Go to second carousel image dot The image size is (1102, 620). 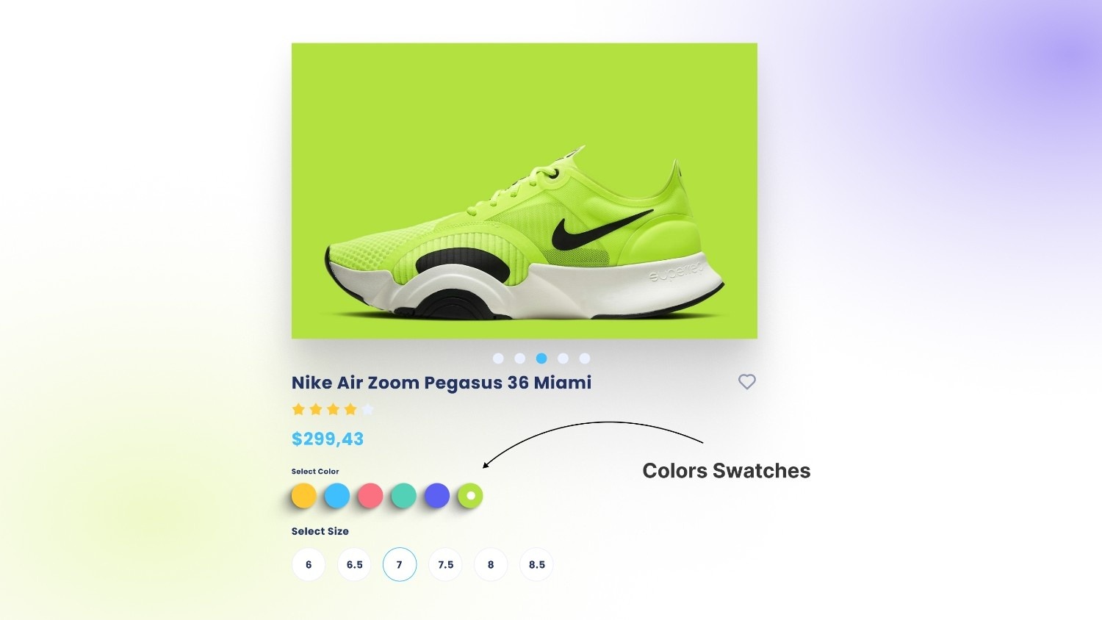[519, 358]
